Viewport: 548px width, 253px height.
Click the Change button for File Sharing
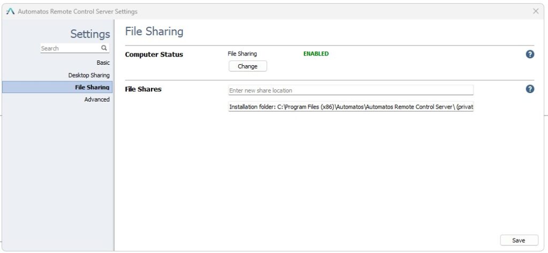point(248,66)
